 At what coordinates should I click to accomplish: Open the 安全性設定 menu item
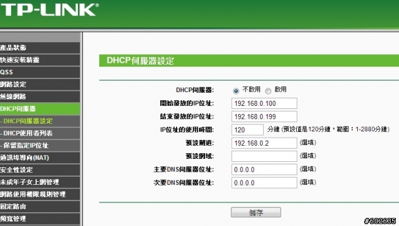[x=40, y=170]
